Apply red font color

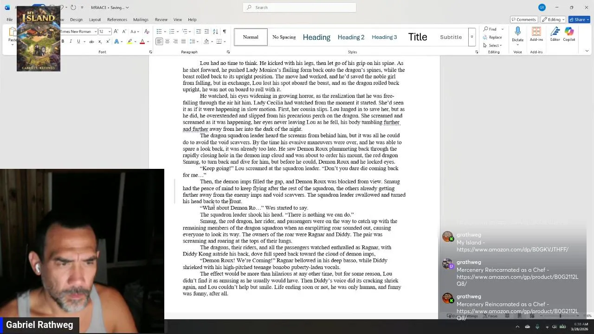(142, 42)
